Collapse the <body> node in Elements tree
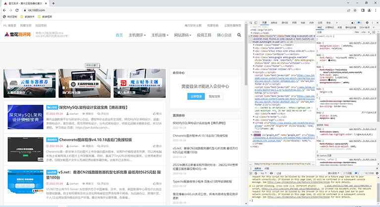Screen dimensions: 380x207 coord(251,36)
